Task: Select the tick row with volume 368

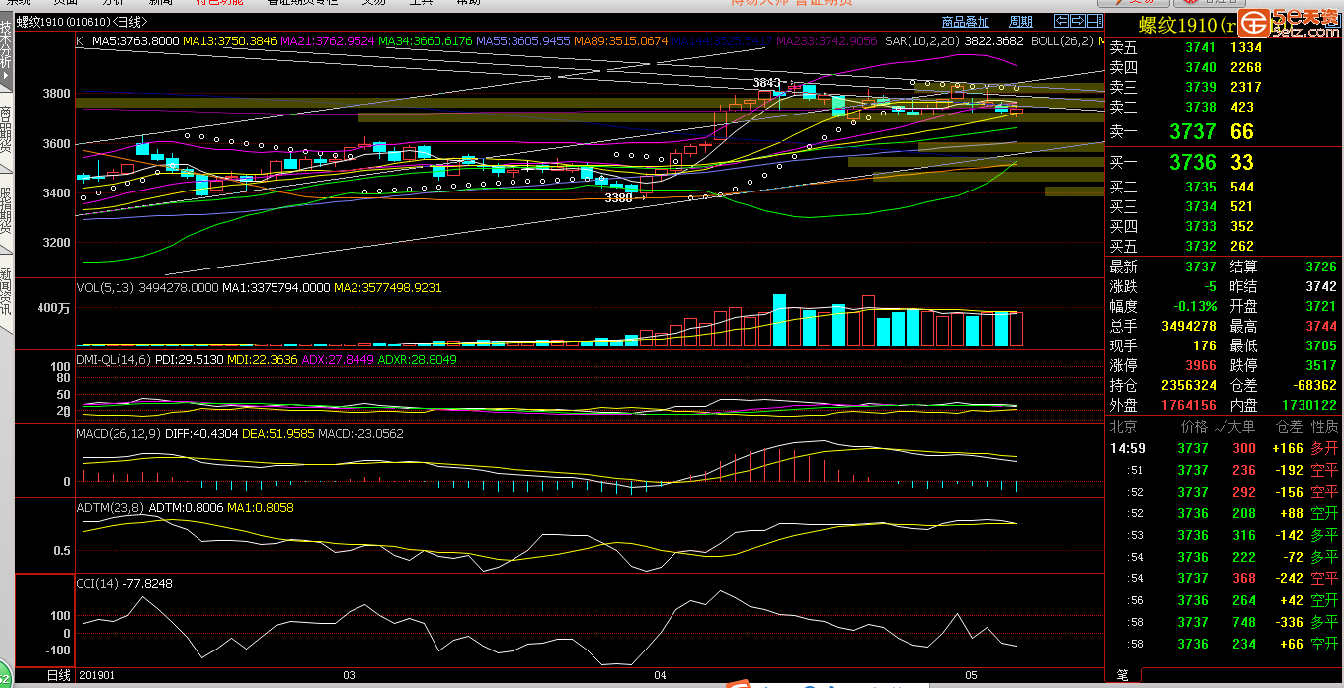Action: click(x=1224, y=578)
